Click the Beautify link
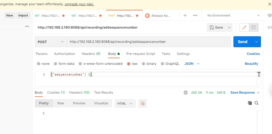This screenshot has height=134, width=272. pos(251,64)
